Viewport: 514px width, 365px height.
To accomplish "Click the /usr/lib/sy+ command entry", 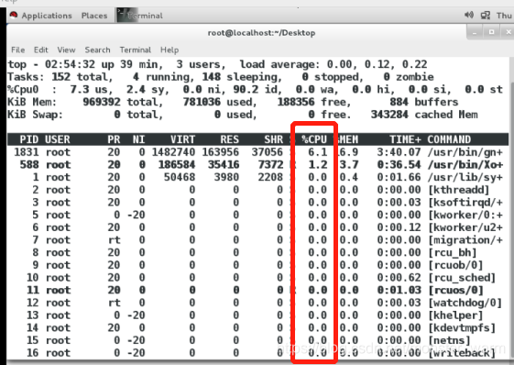I will pyautogui.click(x=465, y=177).
